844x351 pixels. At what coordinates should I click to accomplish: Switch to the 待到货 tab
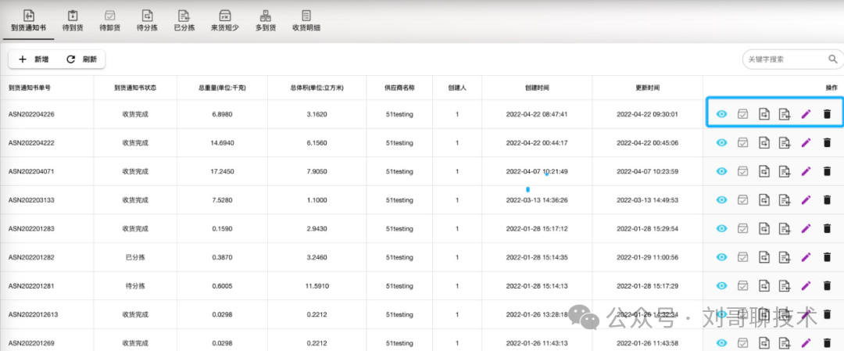pos(73,22)
